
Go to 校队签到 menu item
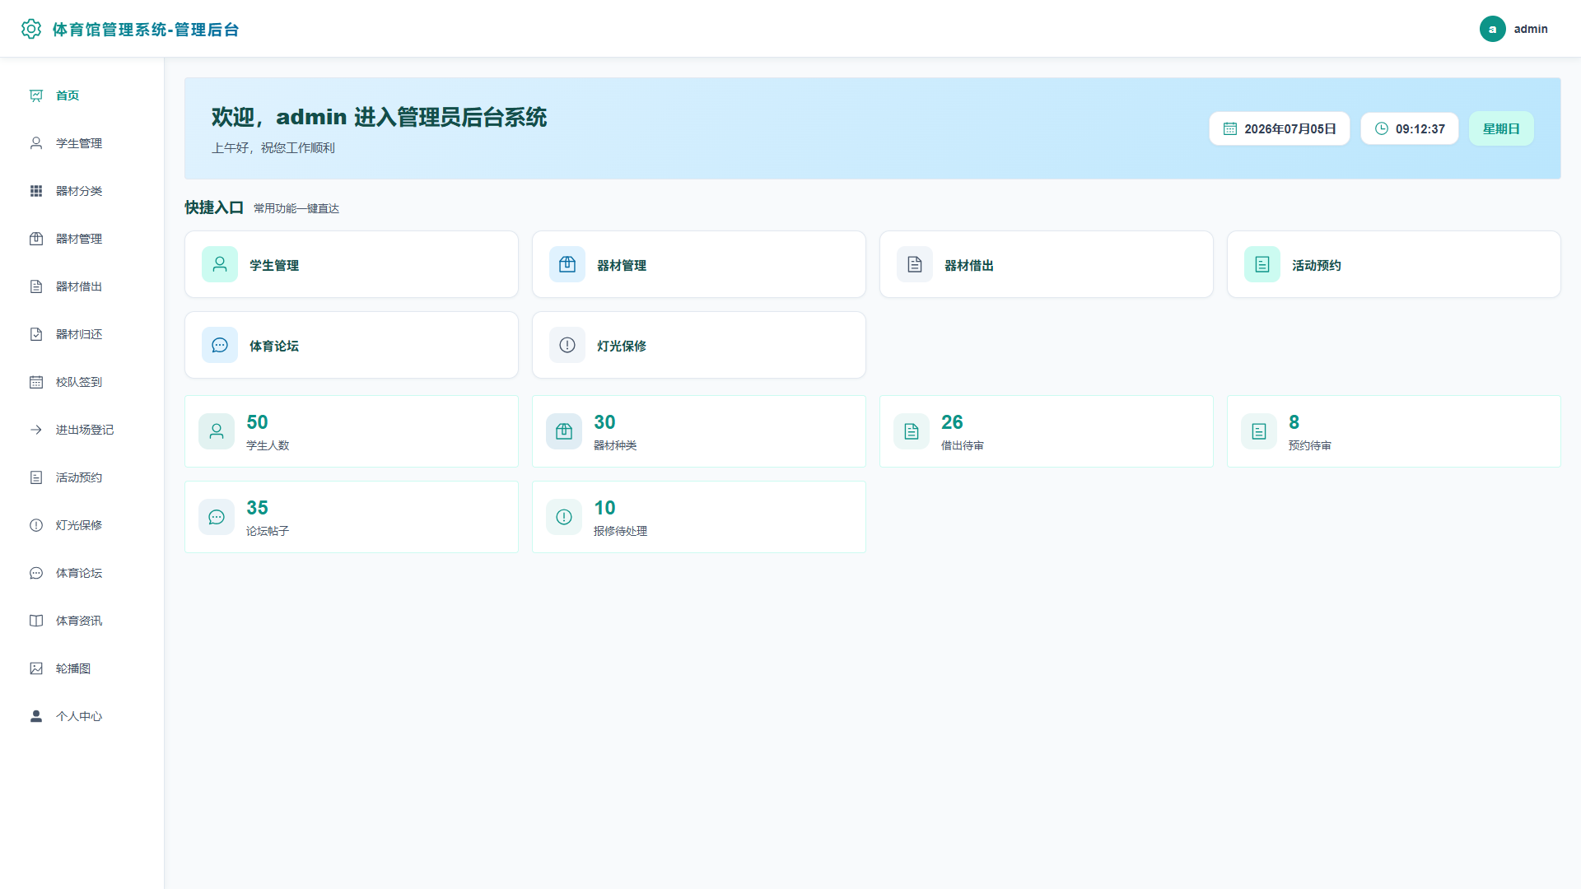[x=82, y=382]
